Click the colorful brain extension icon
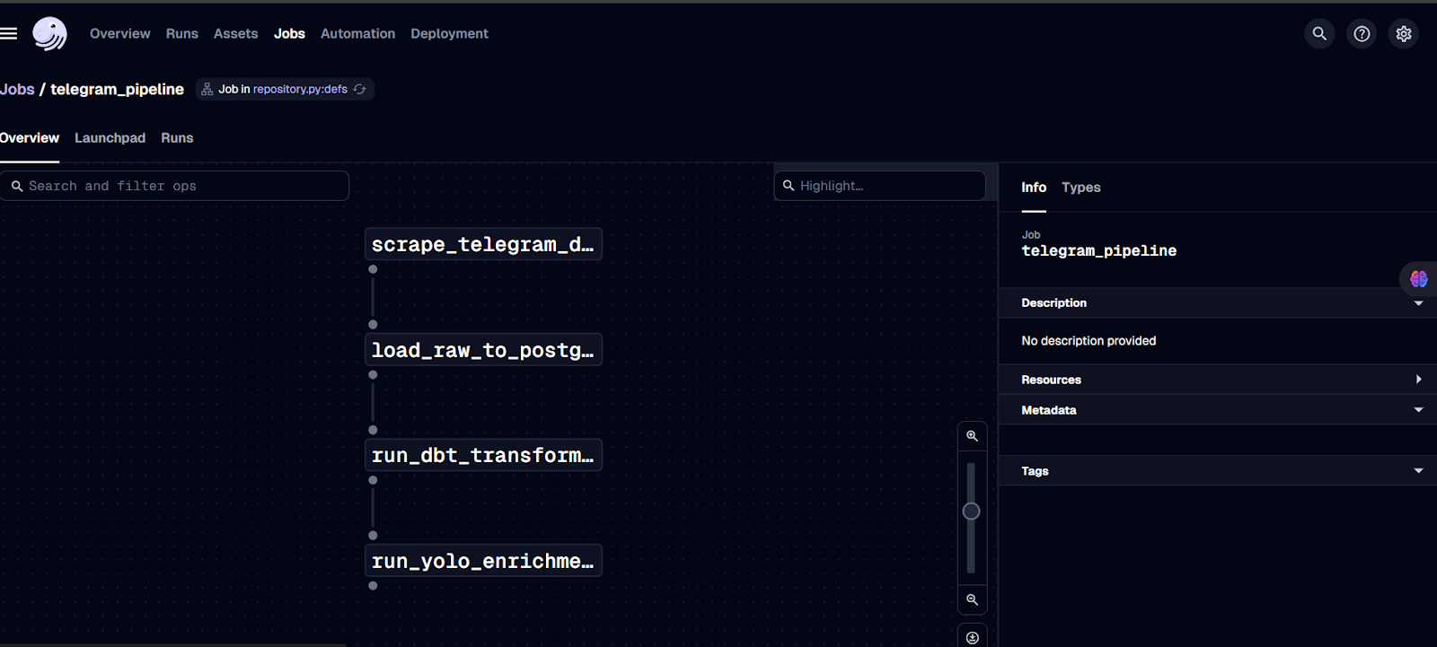The image size is (1437, 647). 1419,279
